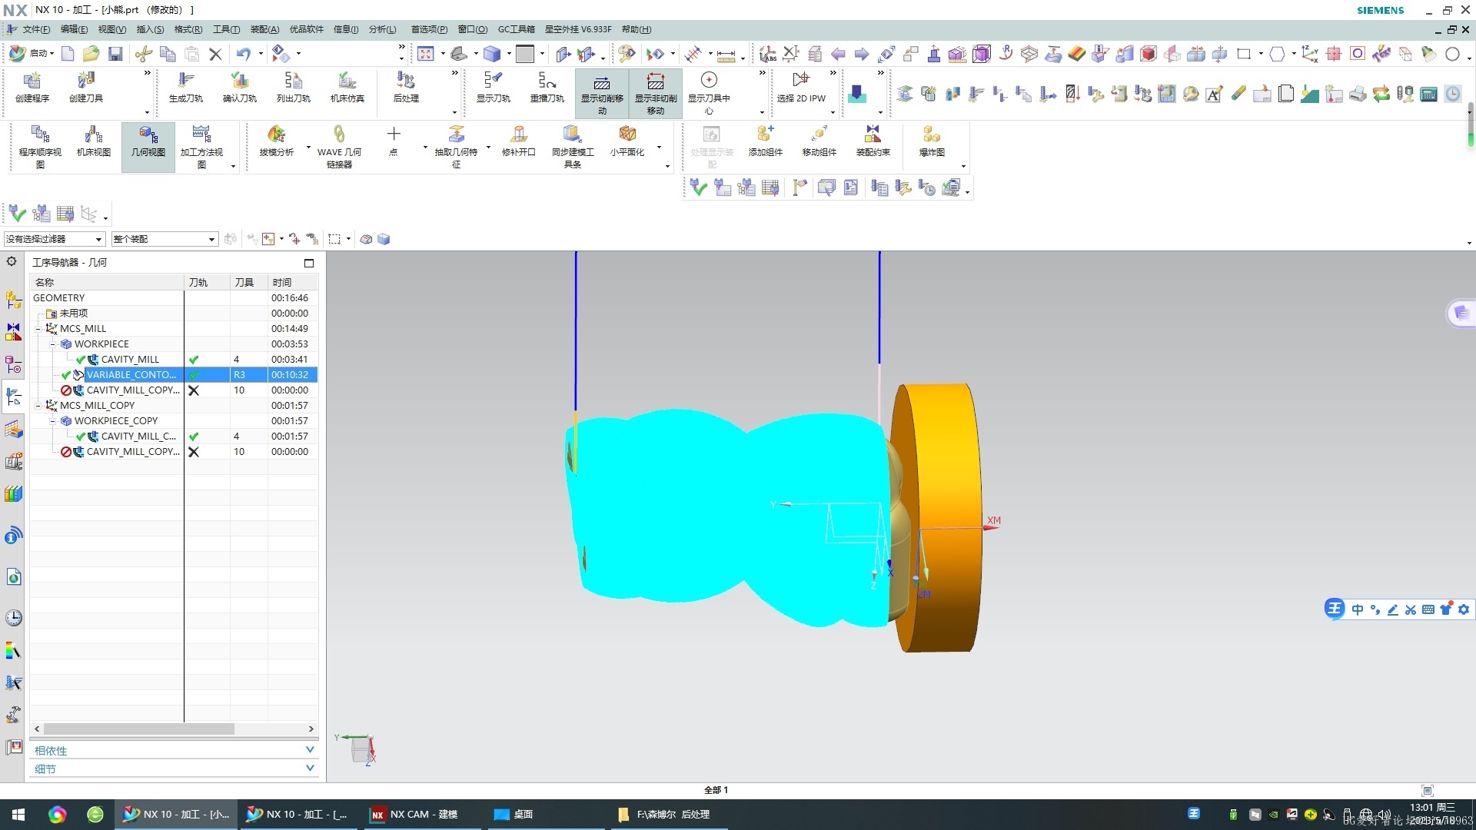Click the 添加组件 add component icon

tap(765, 141)
